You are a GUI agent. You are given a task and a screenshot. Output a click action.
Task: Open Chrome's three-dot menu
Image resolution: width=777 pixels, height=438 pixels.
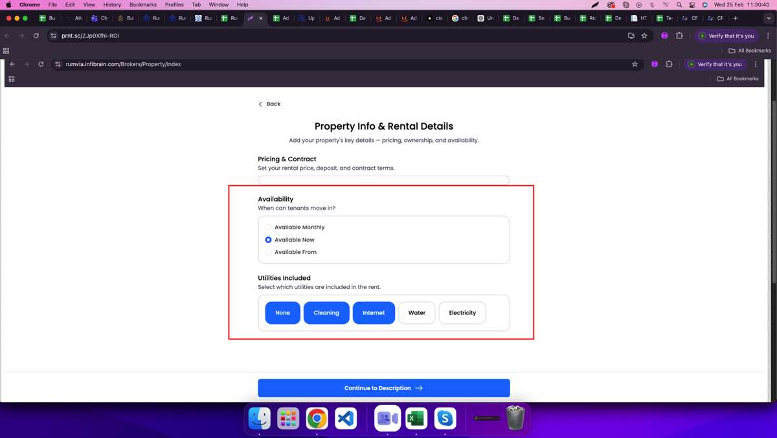tap(768, 36)
